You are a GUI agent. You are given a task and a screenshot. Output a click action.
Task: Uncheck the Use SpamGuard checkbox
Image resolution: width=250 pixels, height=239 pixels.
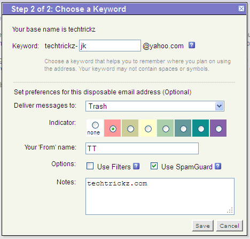click(x=154, y=166)
